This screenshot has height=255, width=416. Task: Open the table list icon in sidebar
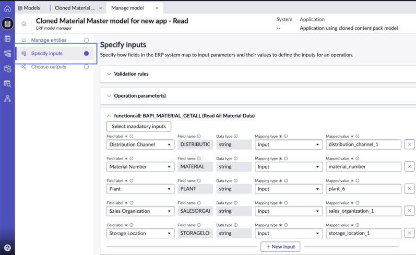[7, 39]
